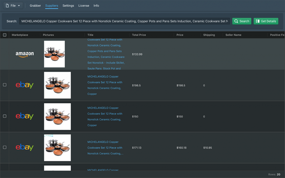Open the Amazon product title link
The image size is (285, 178).
point(106,54)
